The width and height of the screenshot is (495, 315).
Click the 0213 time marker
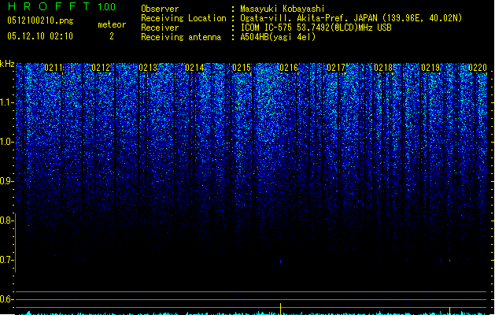[x=148, y=68]
